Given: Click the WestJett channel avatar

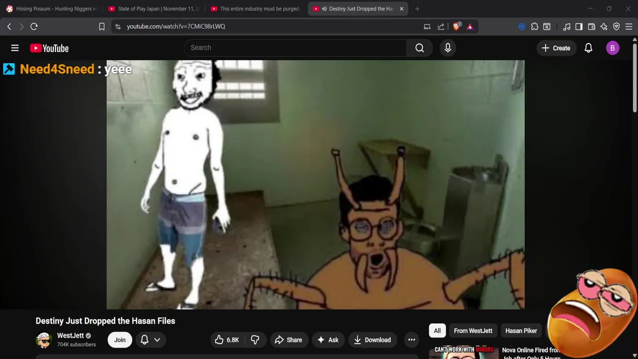Looking at the screenshot, I should [x=44, y=340].
